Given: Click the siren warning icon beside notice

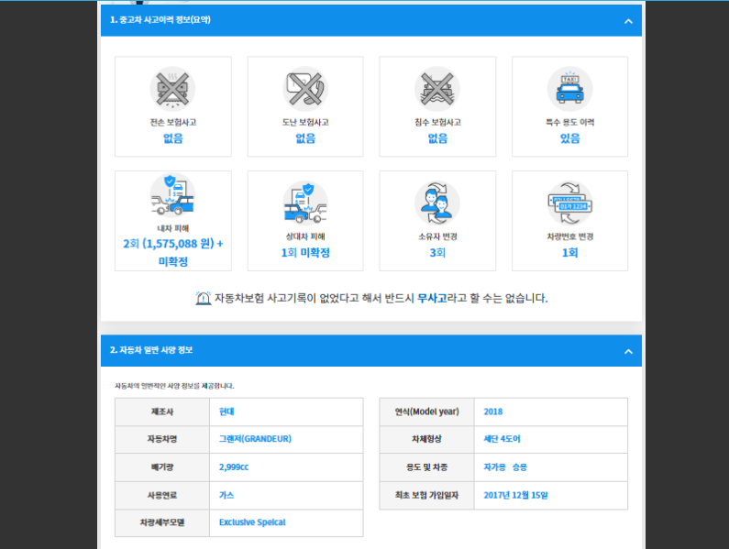Looking at the screenshot, I should click(x=204, y=298).
